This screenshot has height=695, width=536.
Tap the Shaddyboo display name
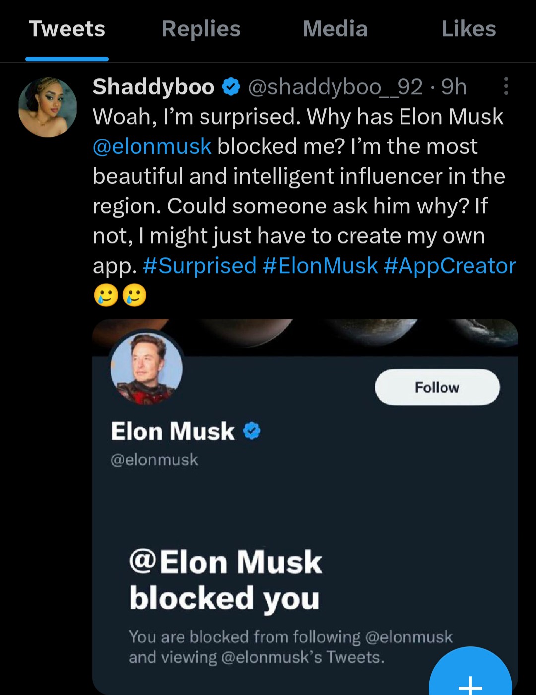tap(153, 87)
